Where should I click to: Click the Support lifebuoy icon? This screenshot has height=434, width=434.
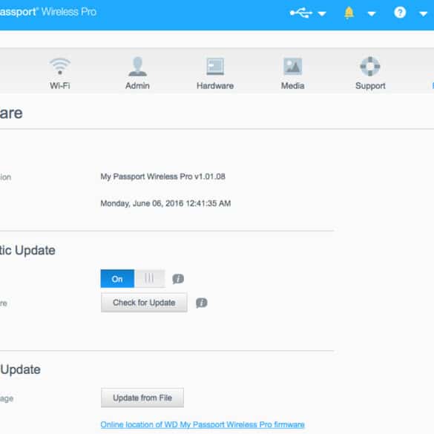pos(370,67)
